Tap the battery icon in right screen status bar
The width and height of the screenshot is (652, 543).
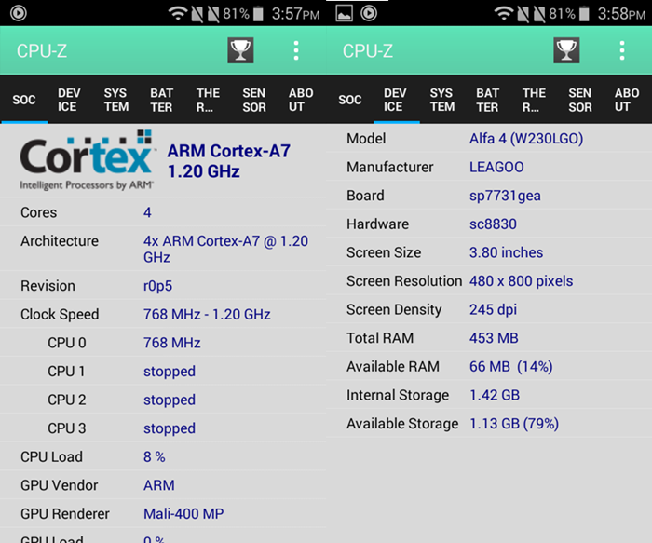click(584, 14)
